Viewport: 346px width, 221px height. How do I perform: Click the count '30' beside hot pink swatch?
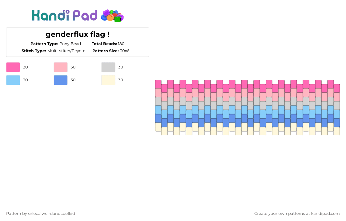click(25, 67)
